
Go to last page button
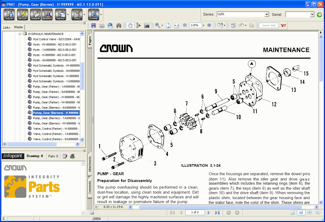pyautogui.click(x=217, y=212)
